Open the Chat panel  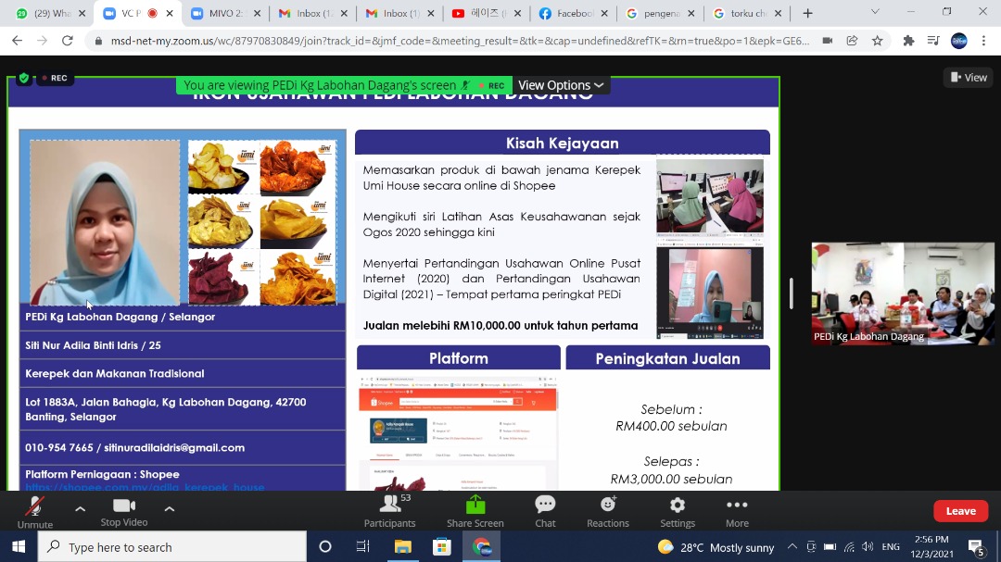(x=545, y=510)
